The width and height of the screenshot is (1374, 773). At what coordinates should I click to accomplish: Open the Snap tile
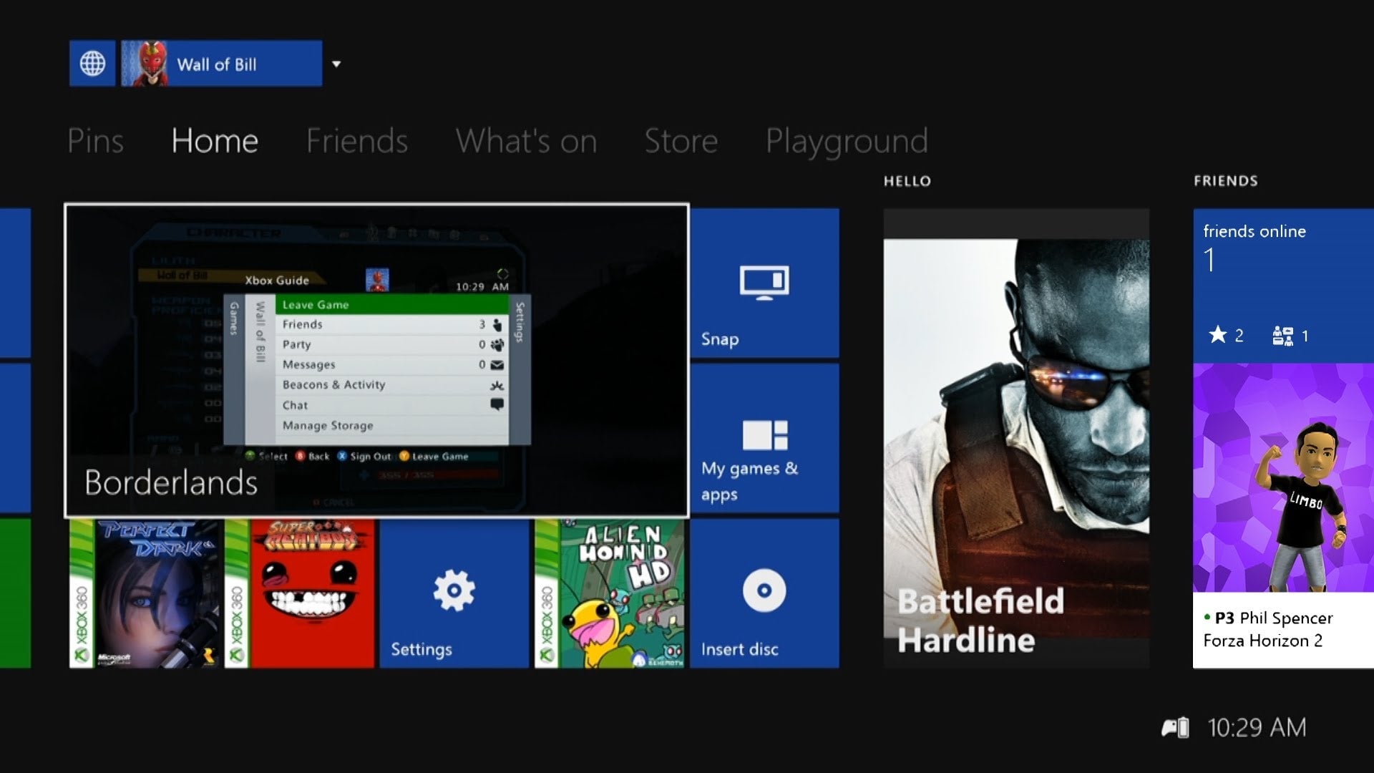click(x=764, y=283)
